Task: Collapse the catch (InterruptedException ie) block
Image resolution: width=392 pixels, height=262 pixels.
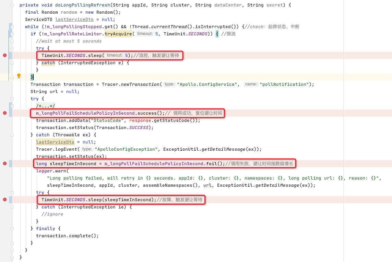Action: (12, 207)
